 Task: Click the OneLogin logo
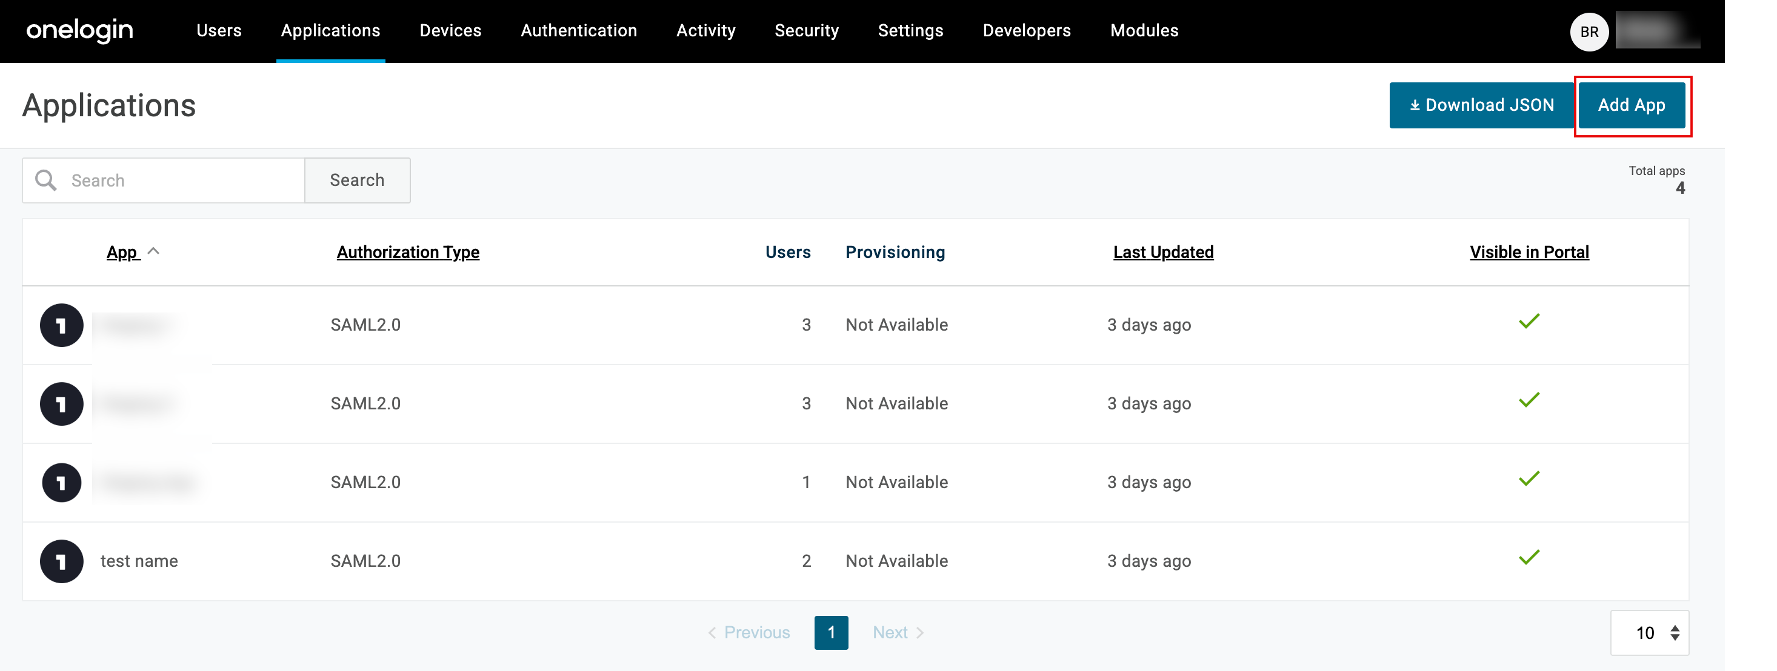(x=79, y=30)
